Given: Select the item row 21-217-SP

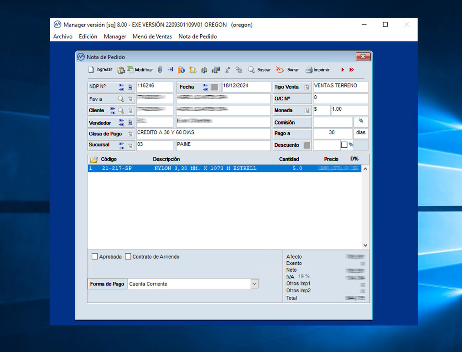Looking at the screenshot, I should pyautogui.click(x=224, y=168).
